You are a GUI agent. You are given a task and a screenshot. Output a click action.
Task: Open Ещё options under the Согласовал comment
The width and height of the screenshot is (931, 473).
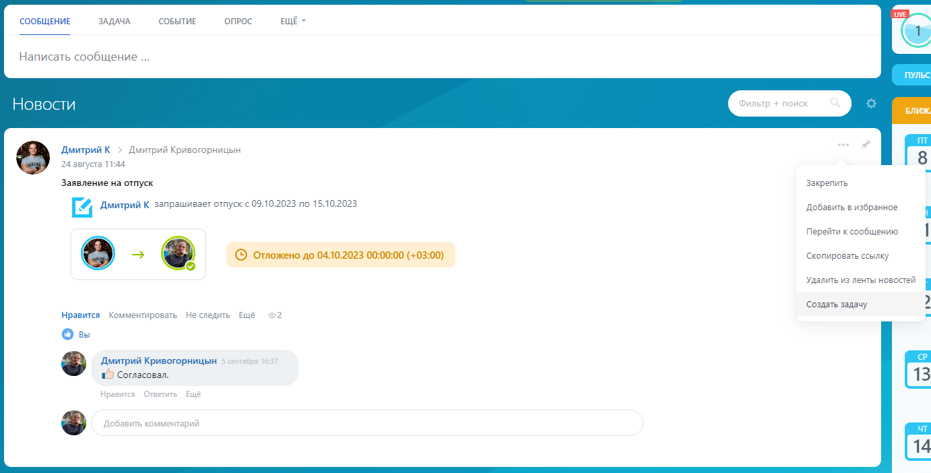click(x=193, y=394)
